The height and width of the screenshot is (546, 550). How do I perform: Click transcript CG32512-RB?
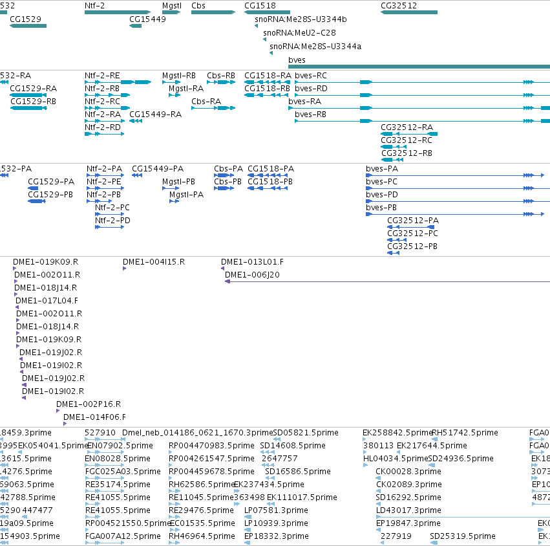[x=392, y=160]
